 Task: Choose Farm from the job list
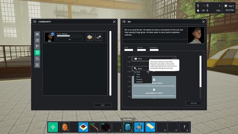pos(138,77)
